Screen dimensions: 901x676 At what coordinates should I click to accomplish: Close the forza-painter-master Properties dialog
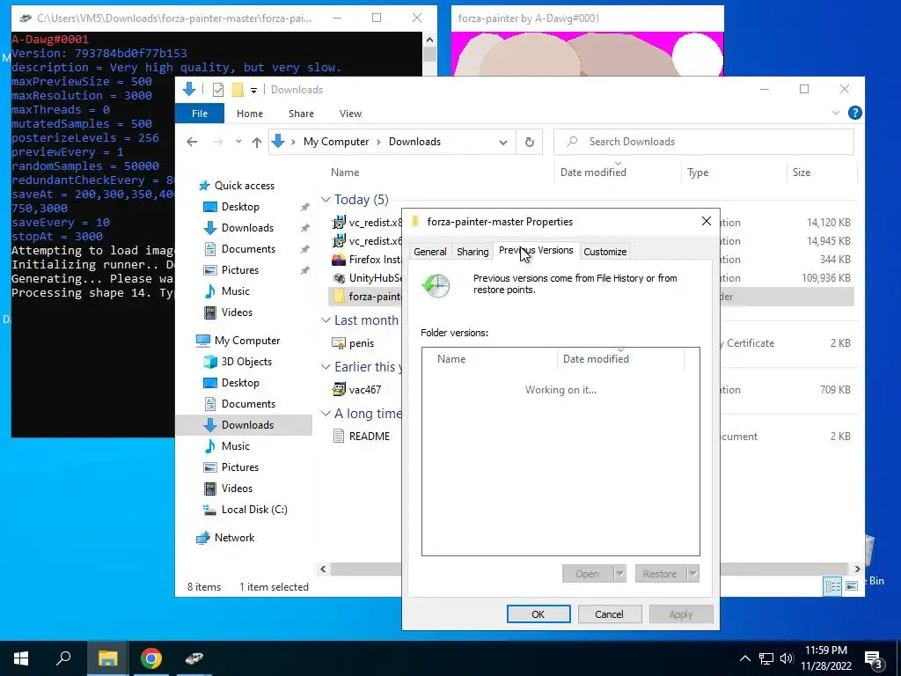(x=707, y=221)
